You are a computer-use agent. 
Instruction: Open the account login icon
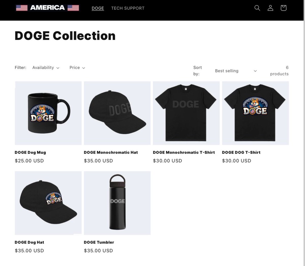[270, 8]
